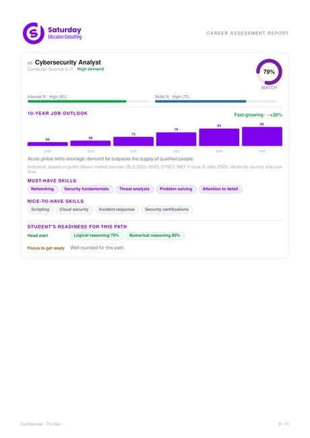Click the bar labeled 66

(x=48, y=144)
